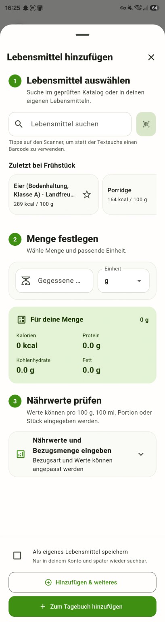Expand Nährwerte und Bezugsmenge eingeben

(x=82, y=454)
